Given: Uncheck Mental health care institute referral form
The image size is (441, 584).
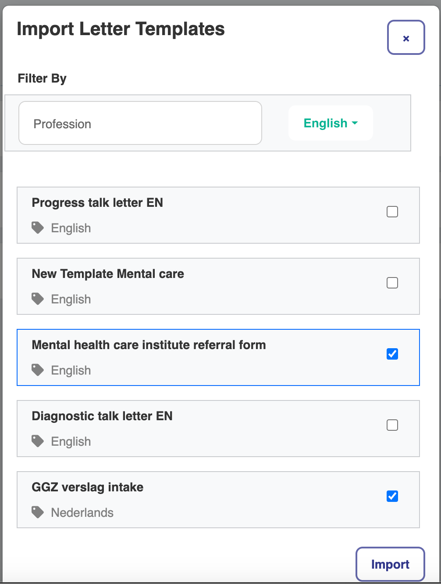Looking at the screenshot, I should click(392, 354).
